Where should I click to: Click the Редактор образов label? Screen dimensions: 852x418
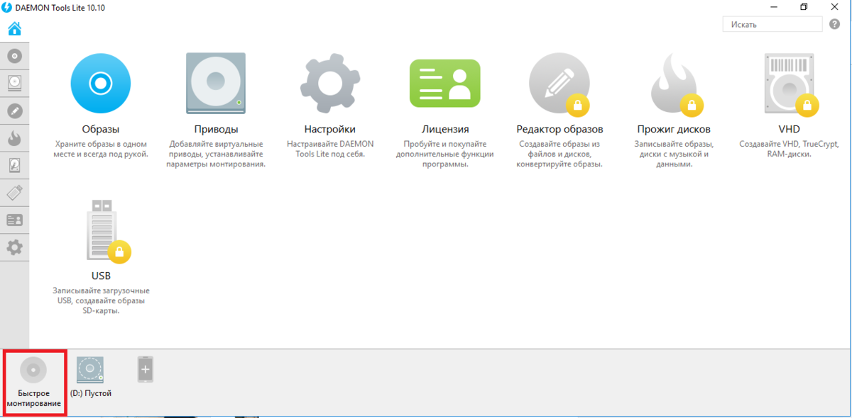tap(559, 130)
